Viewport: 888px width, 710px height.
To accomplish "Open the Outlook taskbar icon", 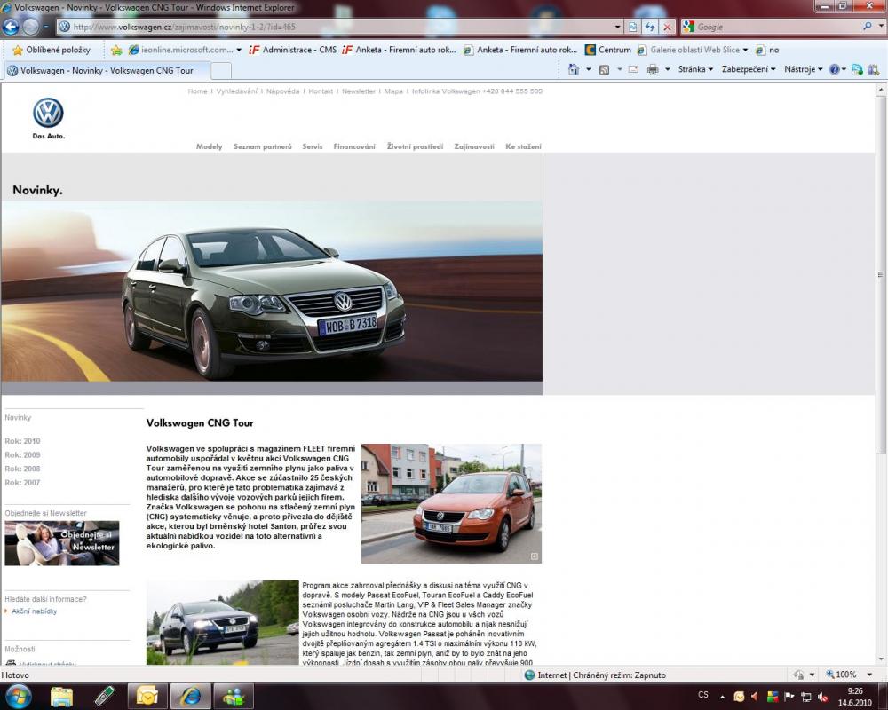I will [147, 696].
